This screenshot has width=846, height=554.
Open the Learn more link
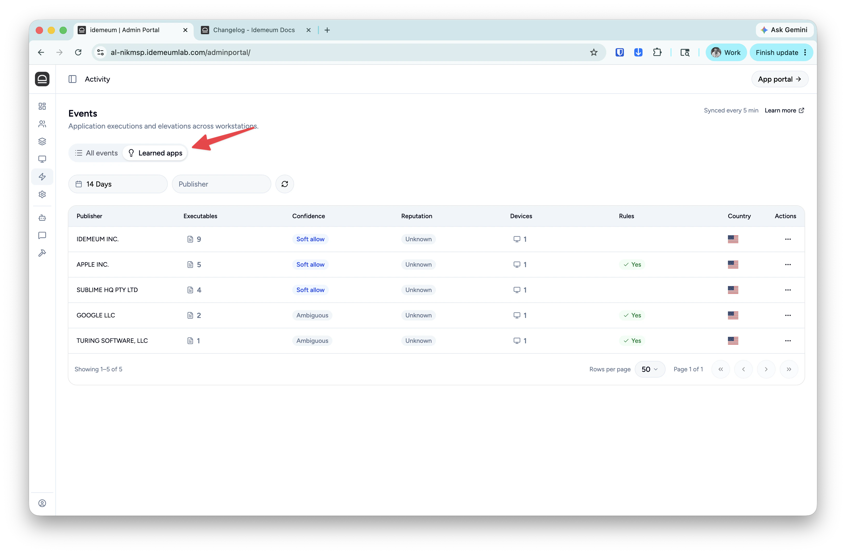pos(784,110)
